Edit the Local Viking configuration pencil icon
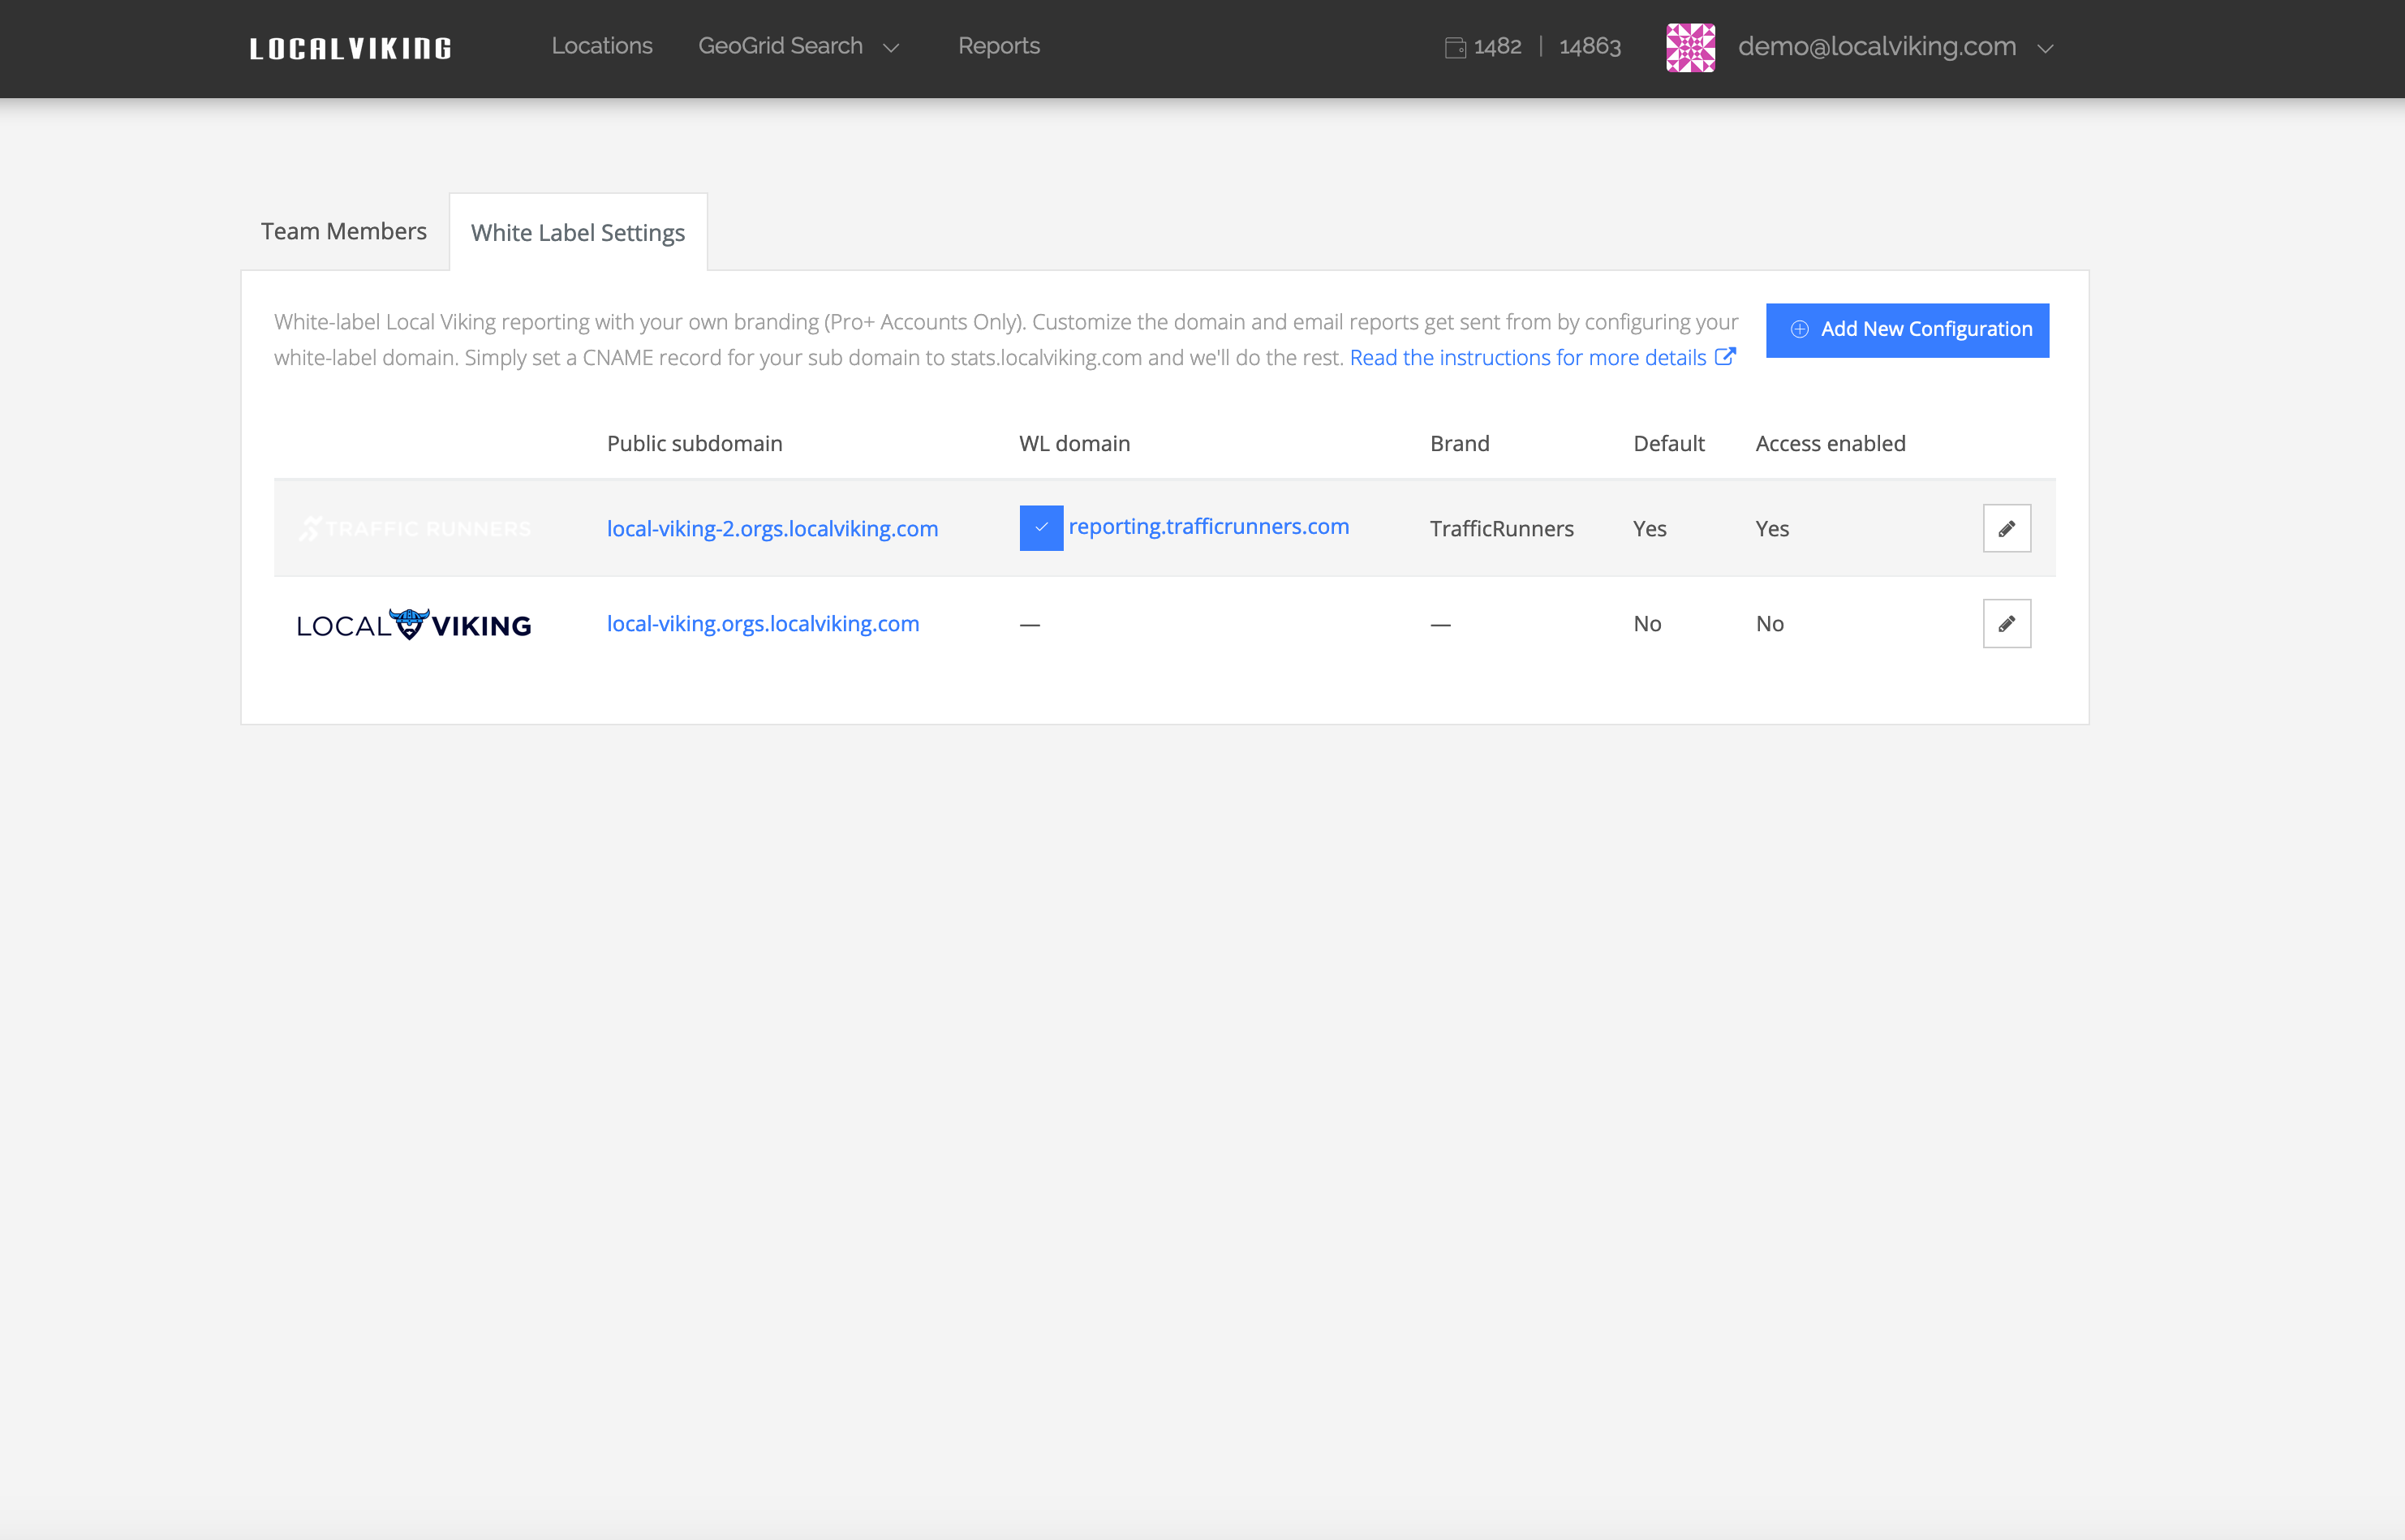Screen dimensions: 2405x1540 tap(2006, 624)
